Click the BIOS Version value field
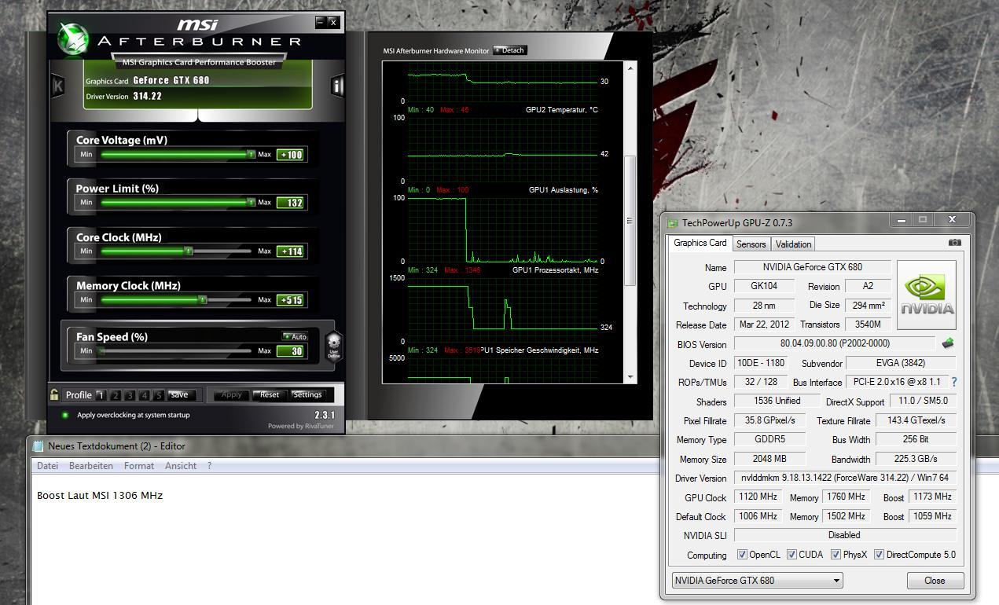999x605 pixels. click(x=835, y=343)
